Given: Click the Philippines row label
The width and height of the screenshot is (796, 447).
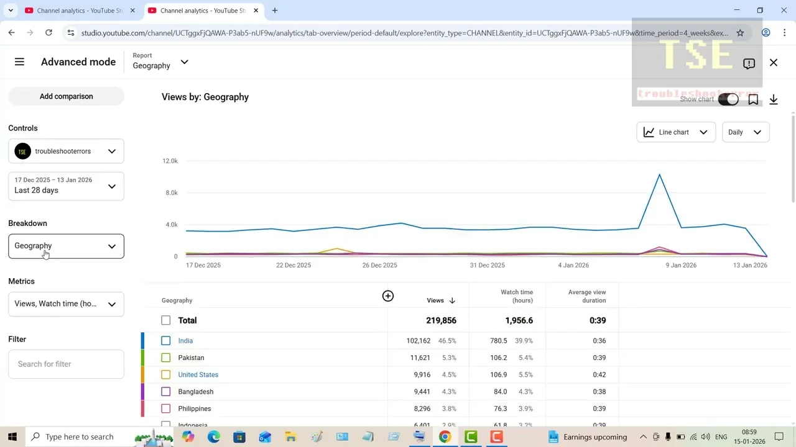Looking at the screenshot, I should pos(194,409).
